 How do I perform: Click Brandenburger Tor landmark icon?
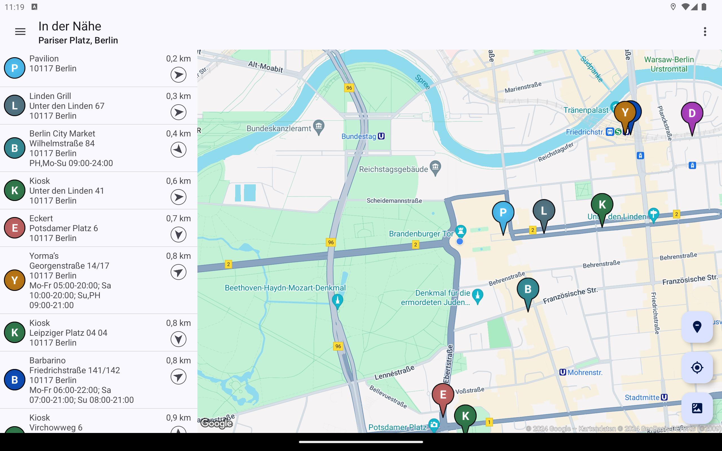click(x=461, y=231)
